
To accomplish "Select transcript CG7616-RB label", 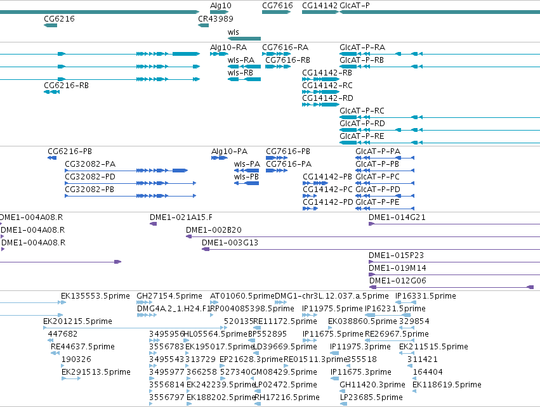I will click(287, 60).
